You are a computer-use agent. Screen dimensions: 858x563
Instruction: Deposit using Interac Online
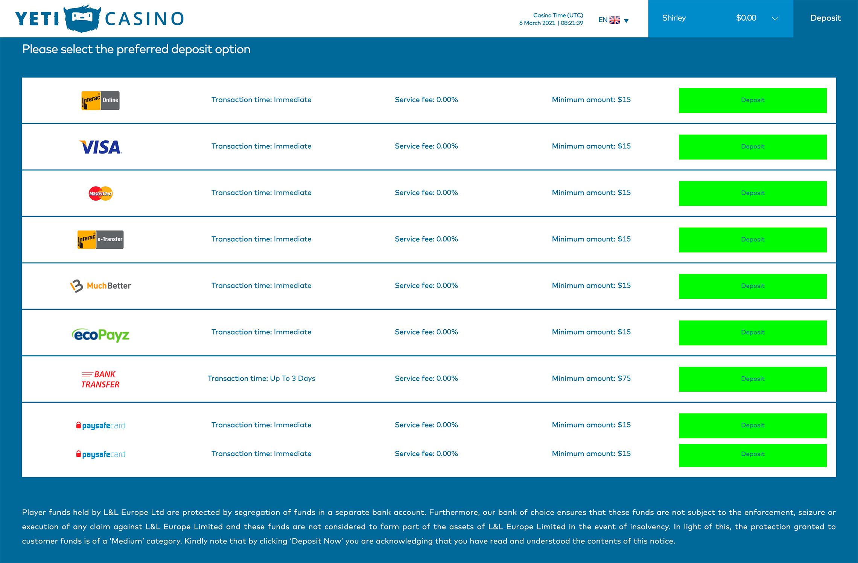(x=753, y=100)
